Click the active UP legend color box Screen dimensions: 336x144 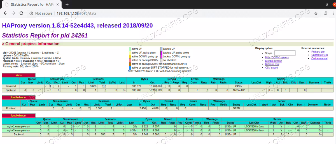[x=130, y=49]
